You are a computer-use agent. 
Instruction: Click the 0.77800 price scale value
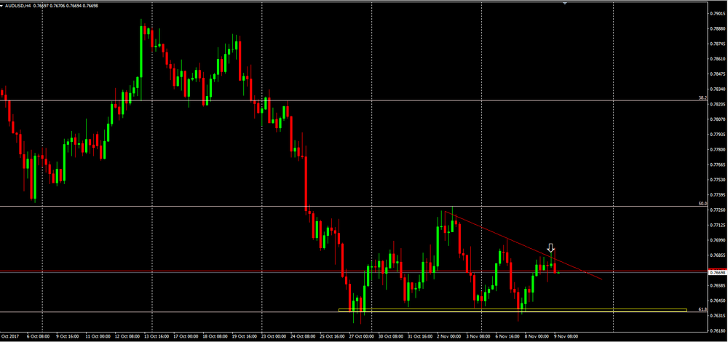(719, 149)
